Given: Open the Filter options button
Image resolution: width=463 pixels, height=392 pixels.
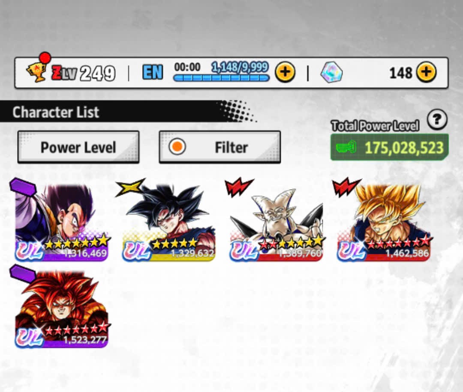Looking at the screenshot, I should pyautogui.click(x=219, y=147).
